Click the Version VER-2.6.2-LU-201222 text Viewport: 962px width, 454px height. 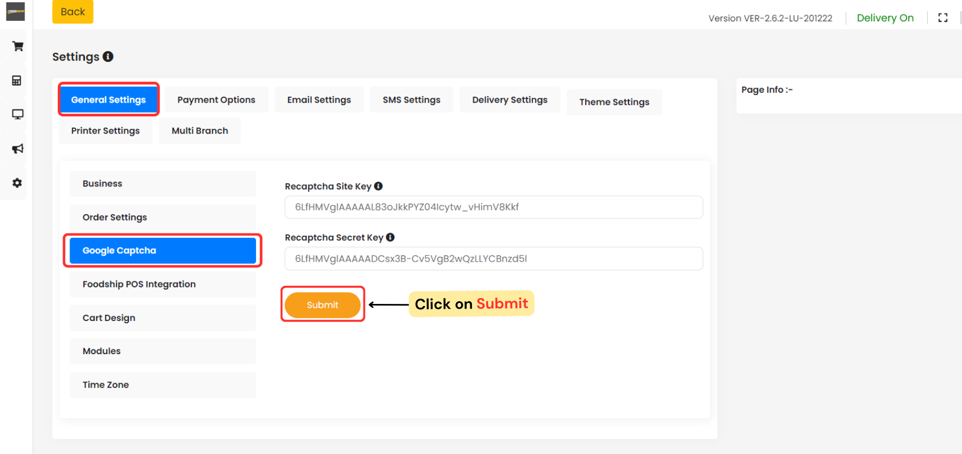coord(770,18)
